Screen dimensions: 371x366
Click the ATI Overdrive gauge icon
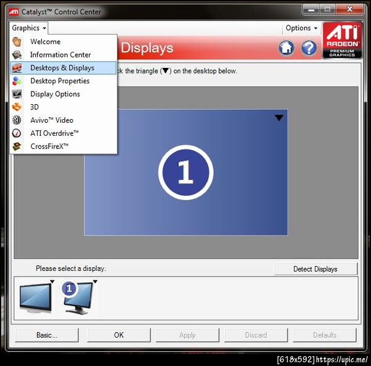[17, 133]
